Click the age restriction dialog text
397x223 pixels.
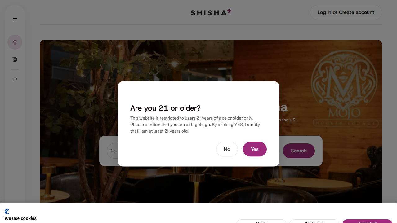[x=195, y=125]
